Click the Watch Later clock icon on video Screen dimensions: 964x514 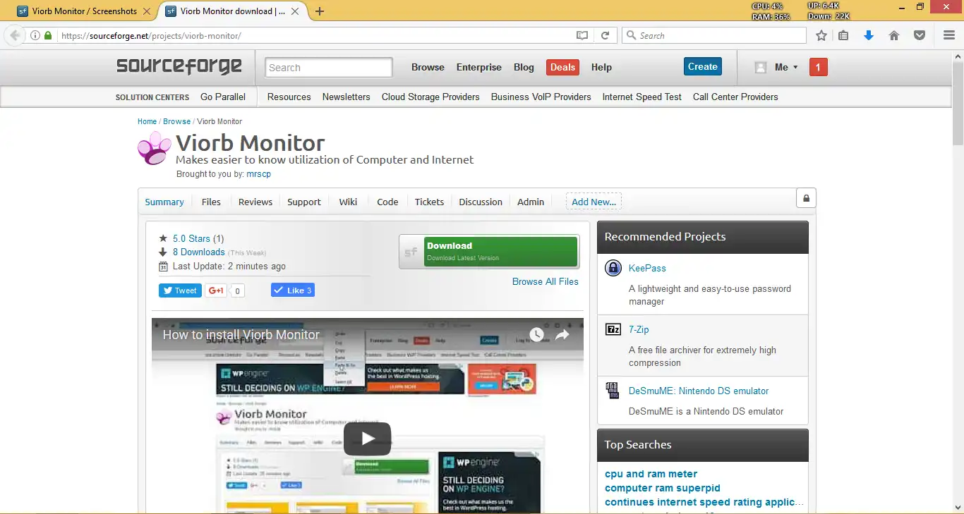(536, 335)
